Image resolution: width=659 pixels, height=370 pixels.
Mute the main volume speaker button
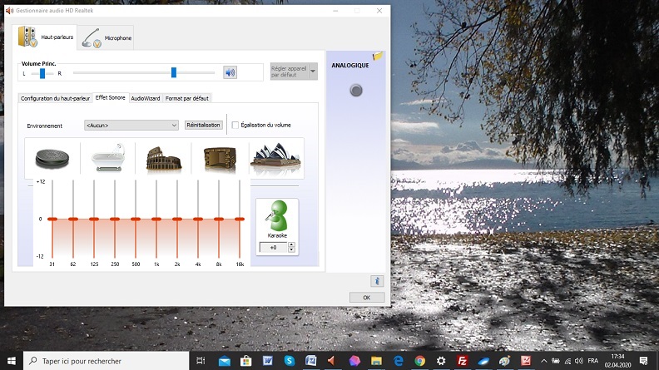coord(230,72)
